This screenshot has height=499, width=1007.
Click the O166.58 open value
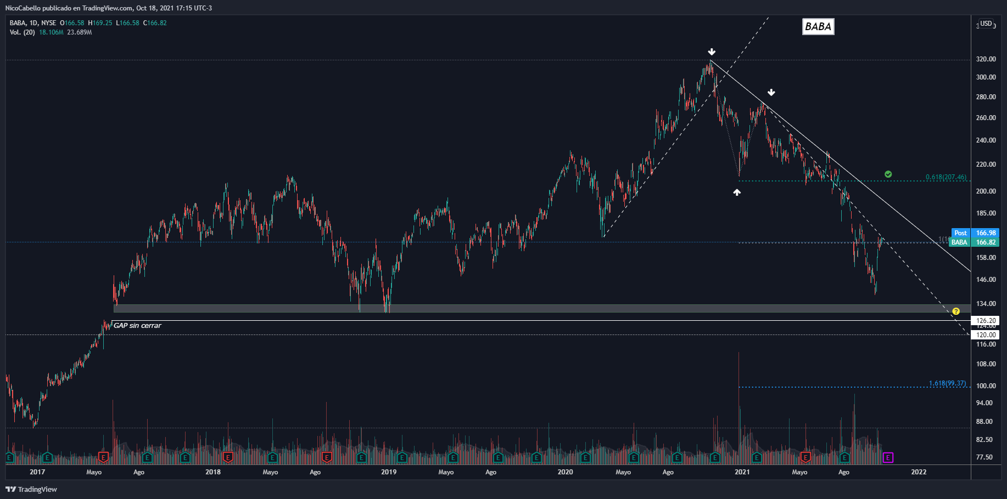point(72,23)
